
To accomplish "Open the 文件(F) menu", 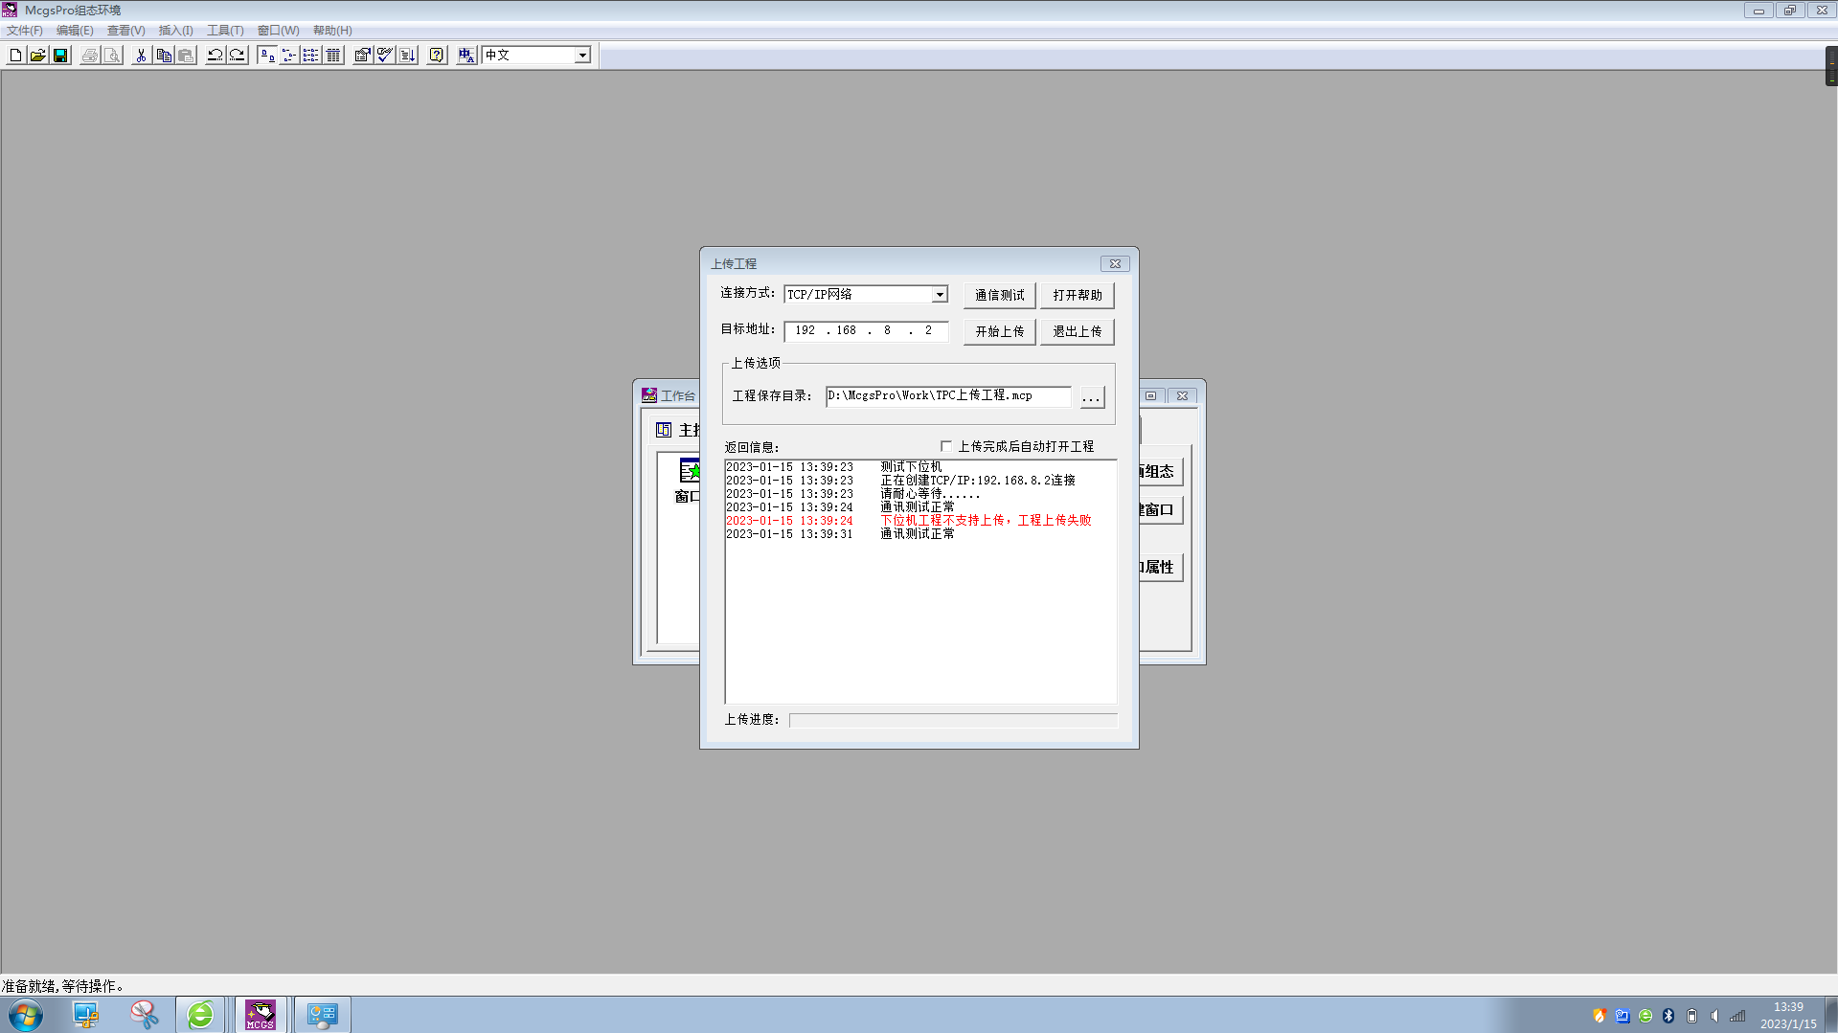I will [x=25, y=31].
